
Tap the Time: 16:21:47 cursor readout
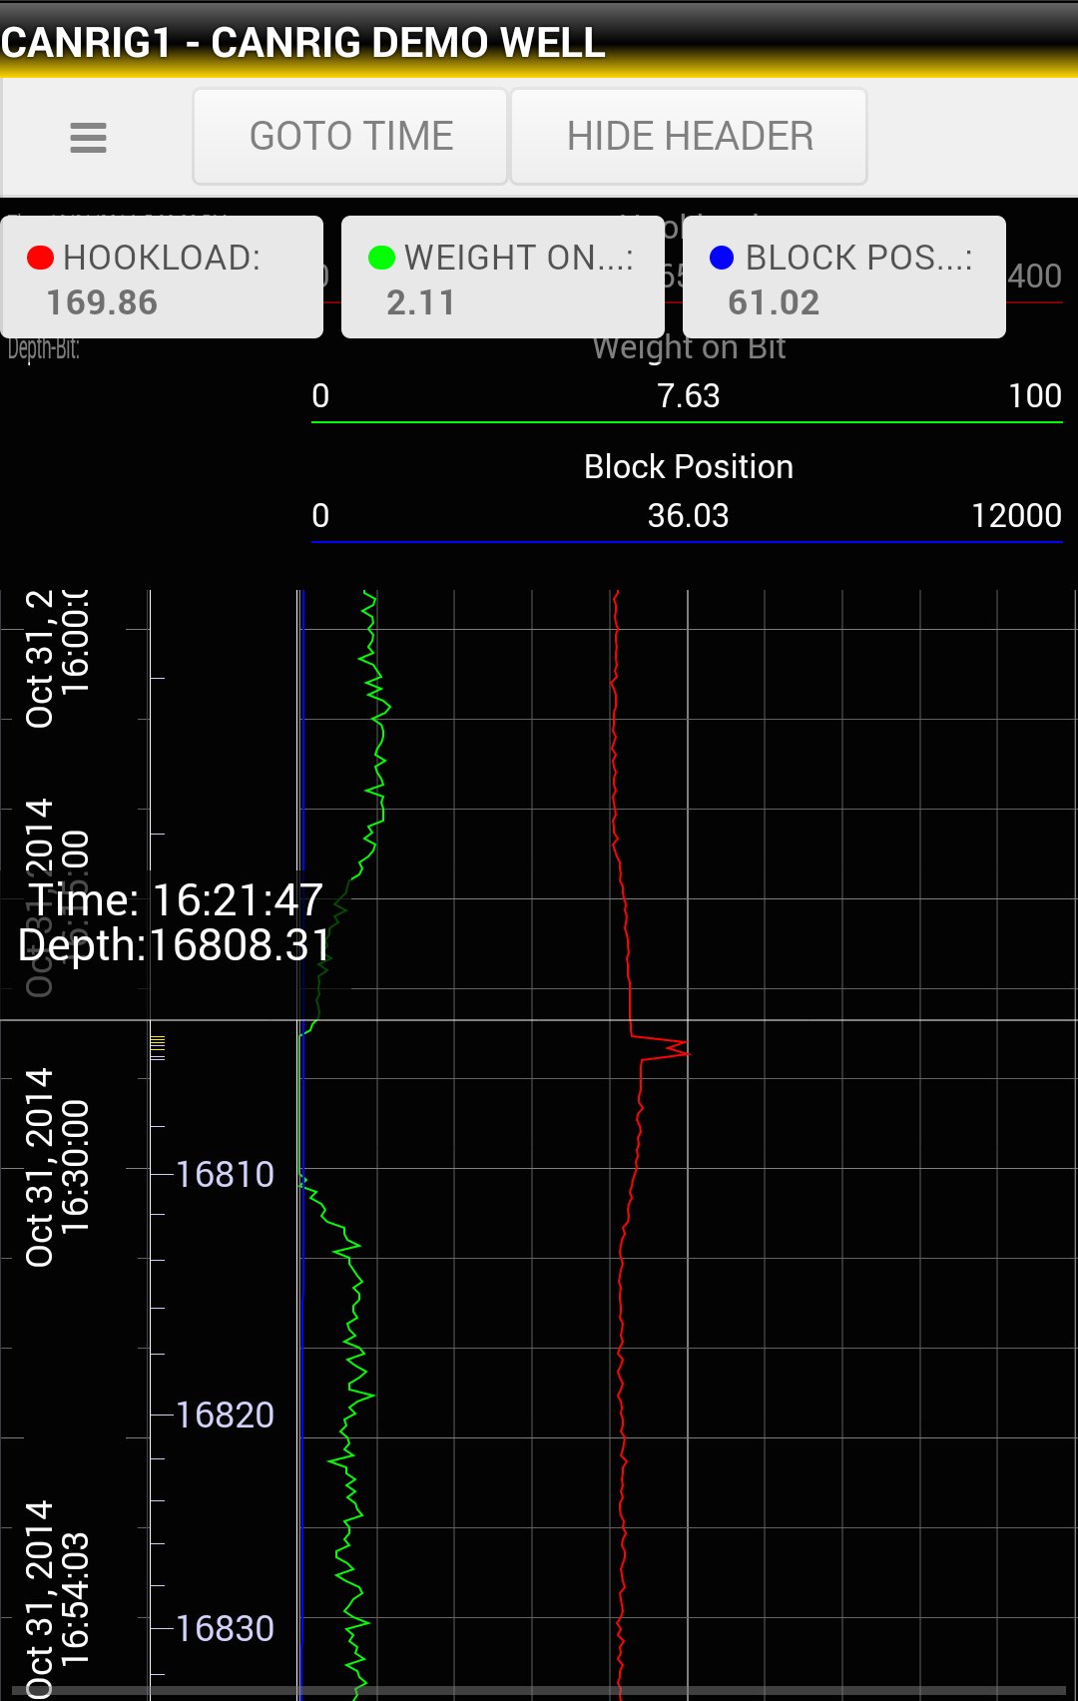pos(175,900)
